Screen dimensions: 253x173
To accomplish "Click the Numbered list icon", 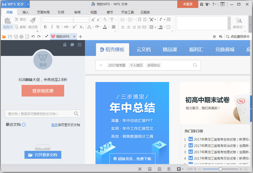I will [130, 20].
